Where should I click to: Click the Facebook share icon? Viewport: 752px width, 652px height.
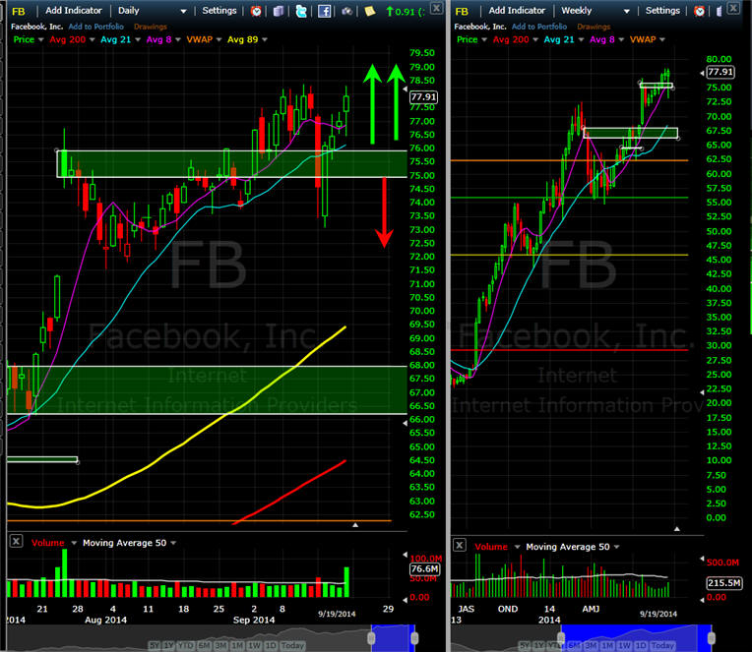point(324,11)
